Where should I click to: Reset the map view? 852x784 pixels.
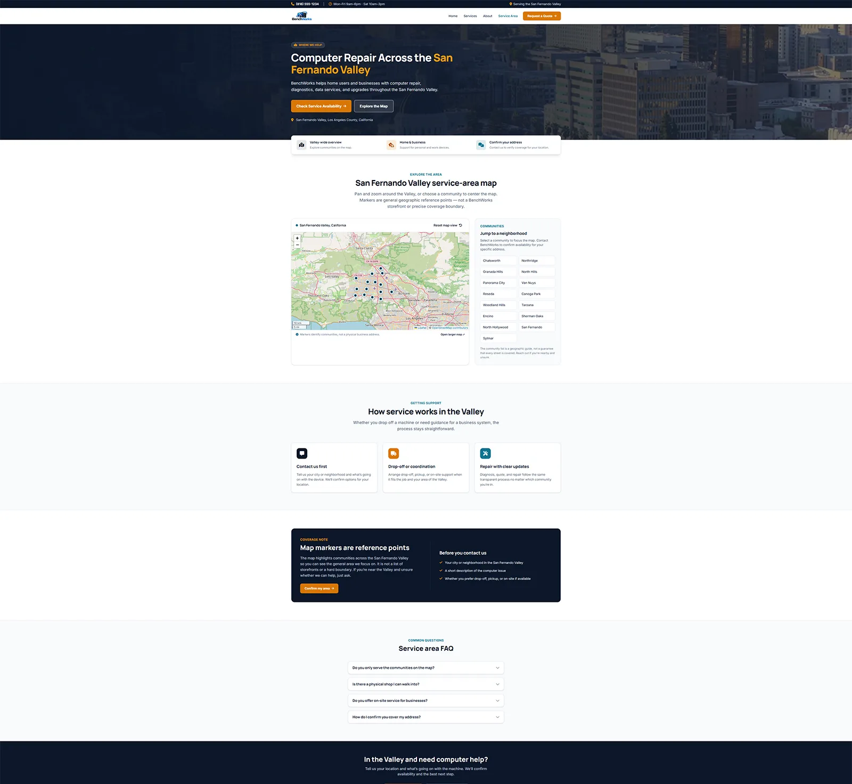[448, 225]
